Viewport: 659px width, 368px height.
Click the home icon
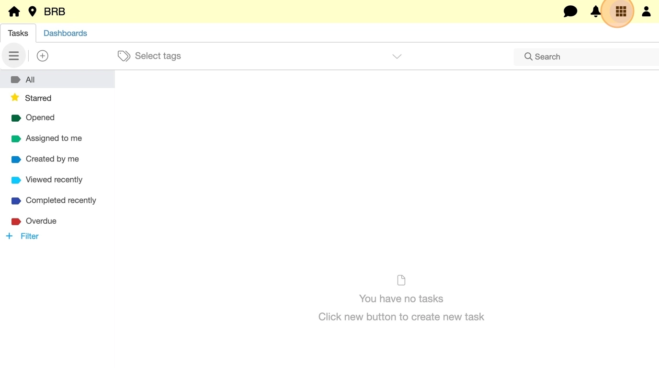coord(14,11)
